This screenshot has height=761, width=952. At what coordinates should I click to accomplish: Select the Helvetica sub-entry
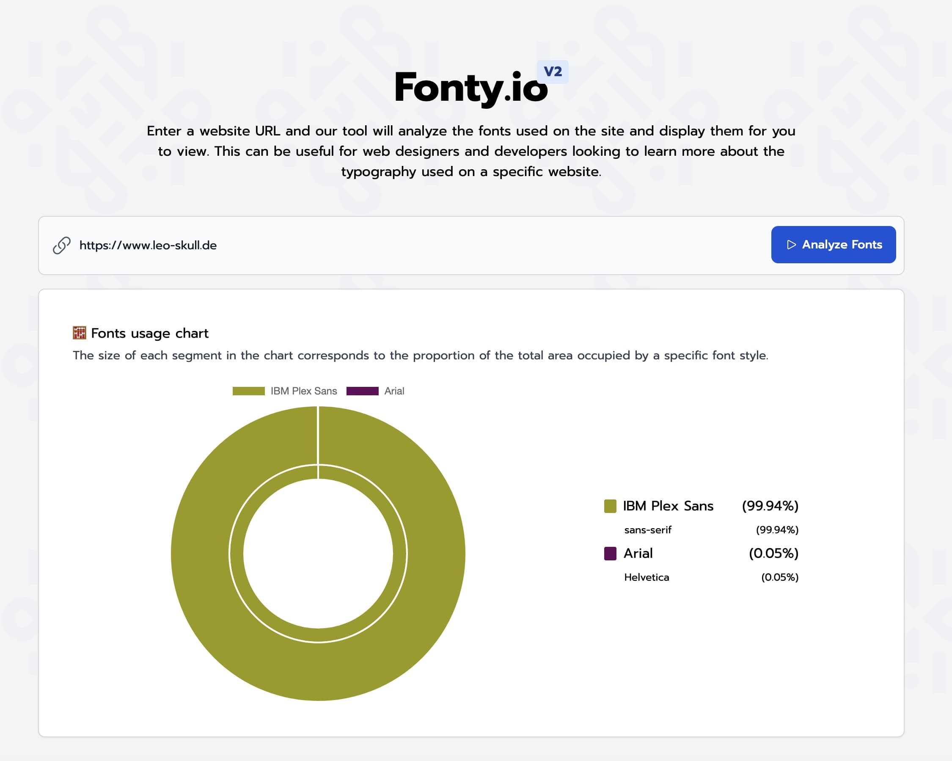pyautogui.click(x=647, y=577)
